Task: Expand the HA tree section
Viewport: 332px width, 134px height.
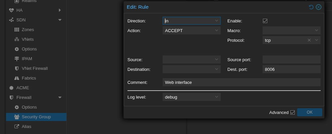Action: coord(60,10)
